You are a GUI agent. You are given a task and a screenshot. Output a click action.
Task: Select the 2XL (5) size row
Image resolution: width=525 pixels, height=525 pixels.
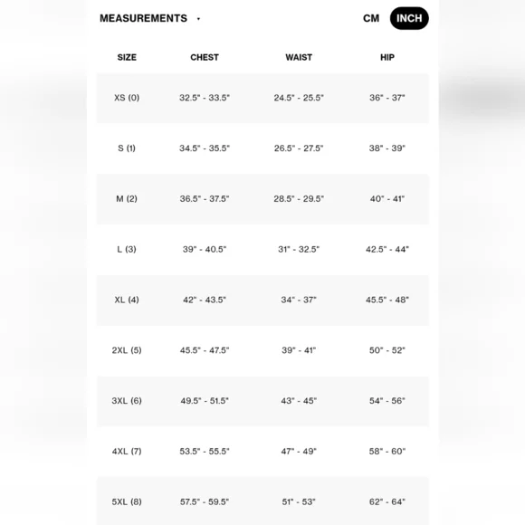coord(262,350)
